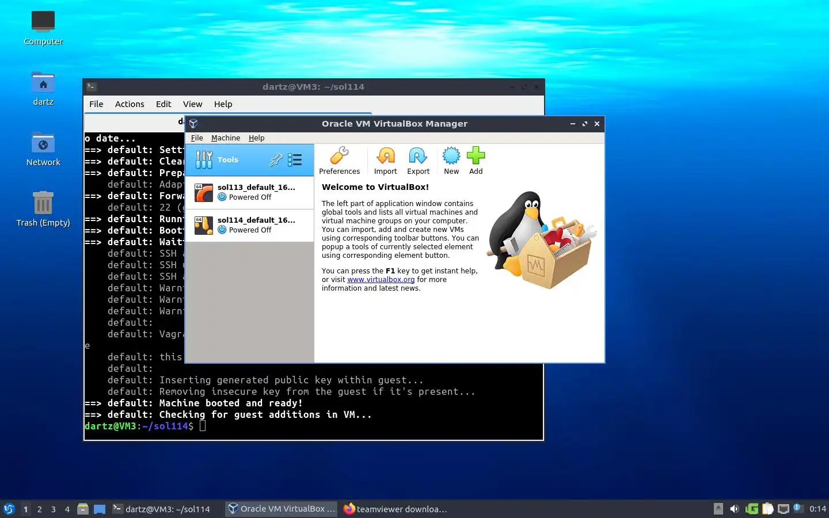Open the terminal's Edit menu

[x=163, y=104]
